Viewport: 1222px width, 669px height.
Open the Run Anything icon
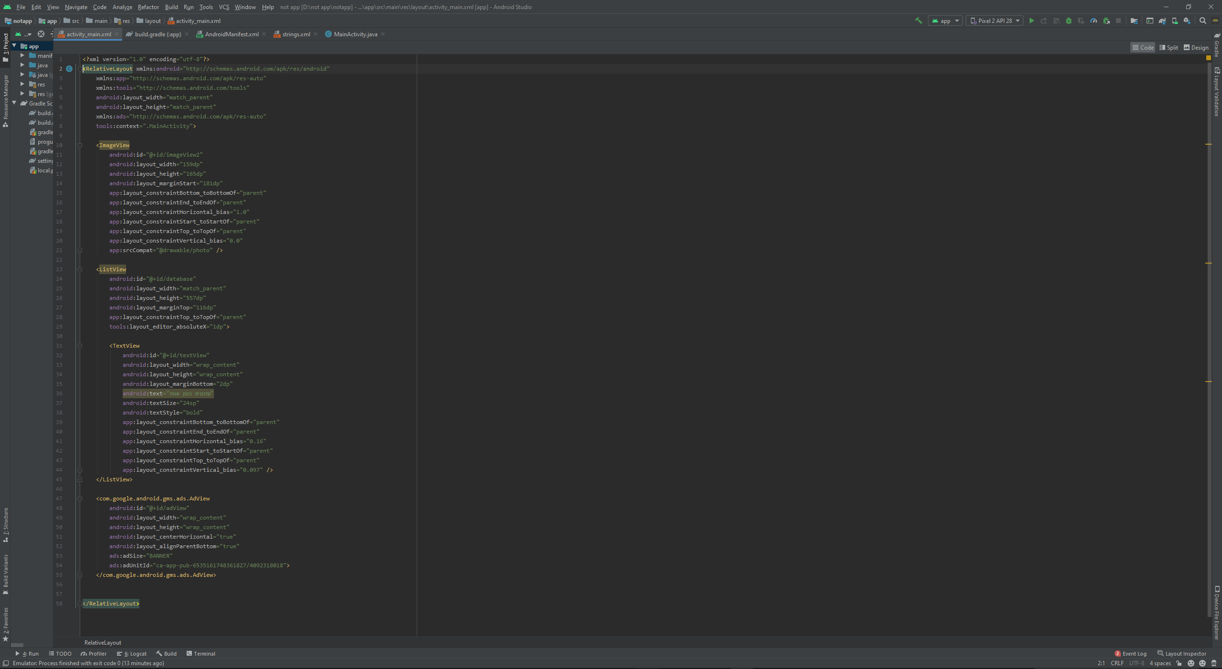[x=1150, y=21]
